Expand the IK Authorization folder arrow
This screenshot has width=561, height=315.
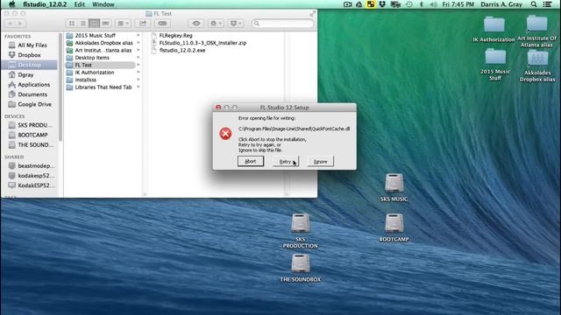tap(138, 72)
